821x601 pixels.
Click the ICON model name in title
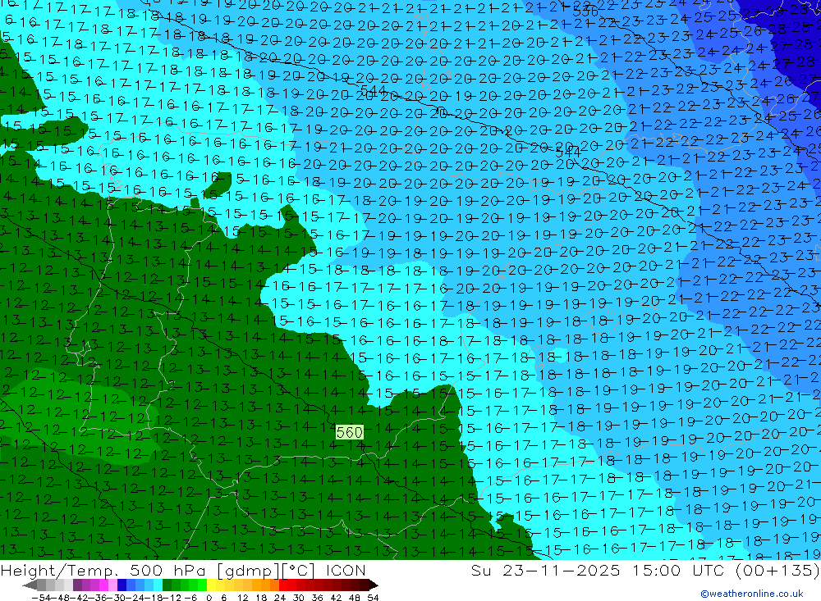click(346, 571)
